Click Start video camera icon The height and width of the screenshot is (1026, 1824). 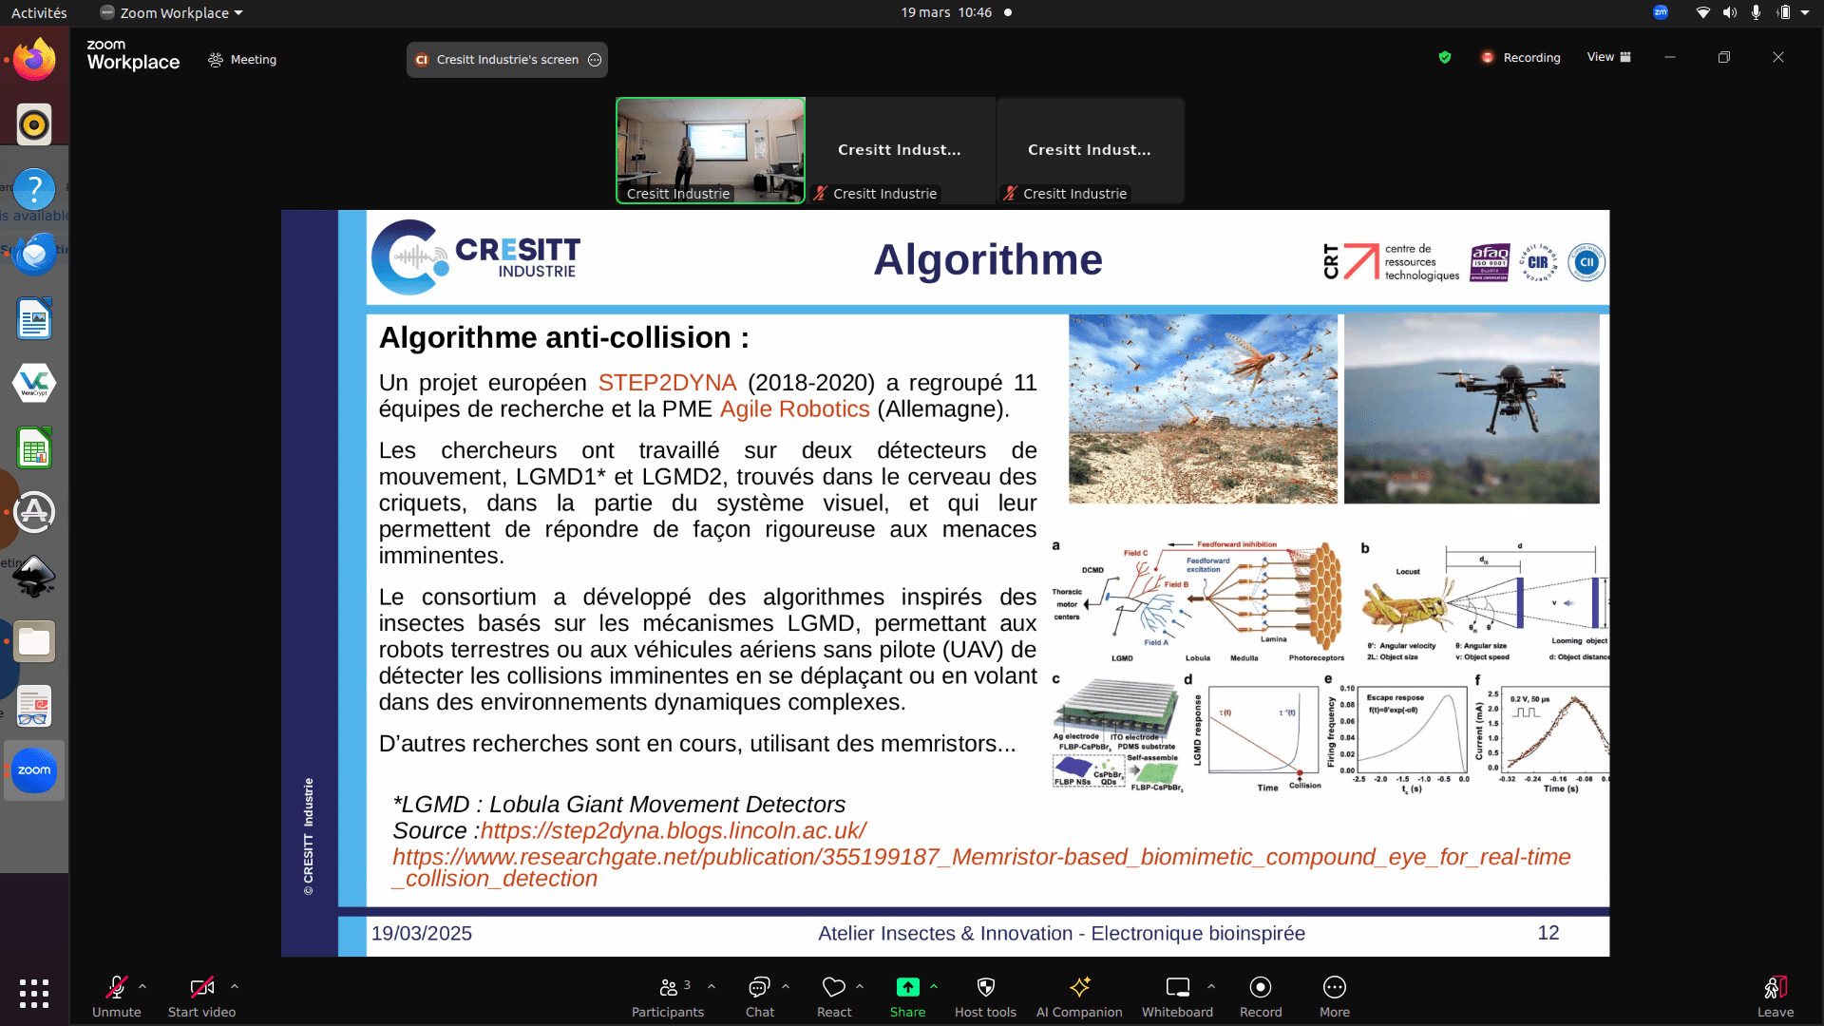coord(201,987)
